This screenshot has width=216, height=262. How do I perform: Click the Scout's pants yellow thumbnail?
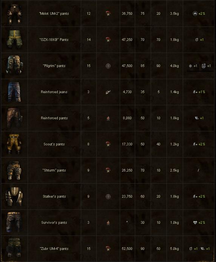[x=14, y=144]
